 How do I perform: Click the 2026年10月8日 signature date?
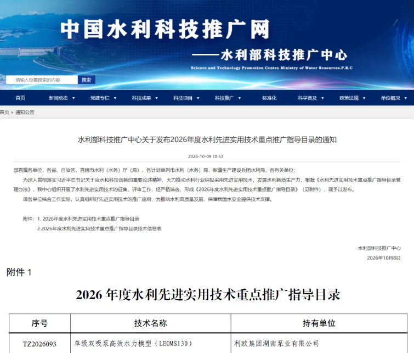click(384, 258)
